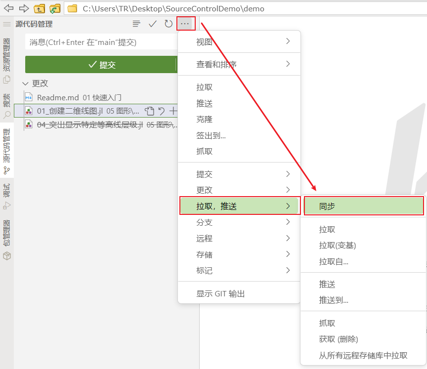Collapse the 更改 changes section
The width and height of the screenshot is (427, 369).
click(x=26, y=83)
